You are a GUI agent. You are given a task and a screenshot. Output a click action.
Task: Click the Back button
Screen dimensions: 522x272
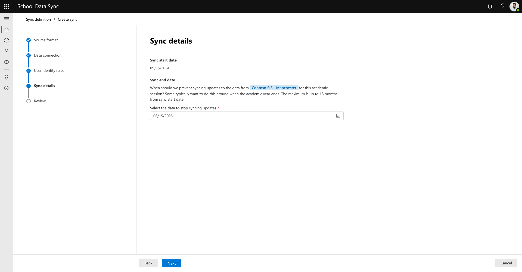point(148,263)
